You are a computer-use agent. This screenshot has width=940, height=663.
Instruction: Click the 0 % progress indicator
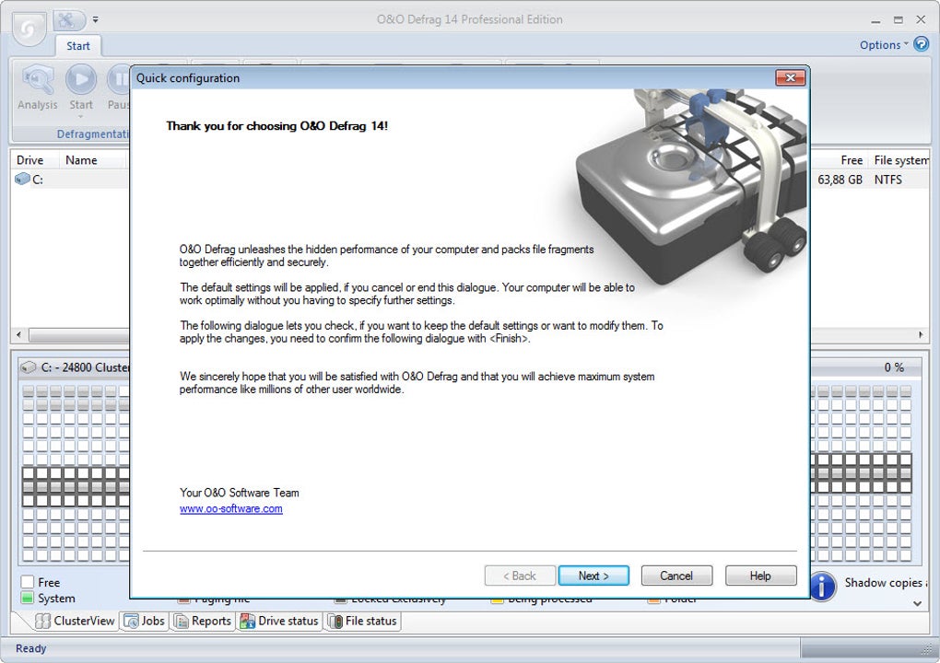894,367
